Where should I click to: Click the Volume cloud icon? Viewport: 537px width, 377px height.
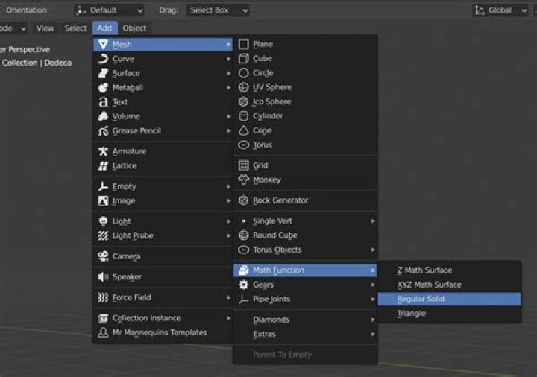tap(103, 116)
